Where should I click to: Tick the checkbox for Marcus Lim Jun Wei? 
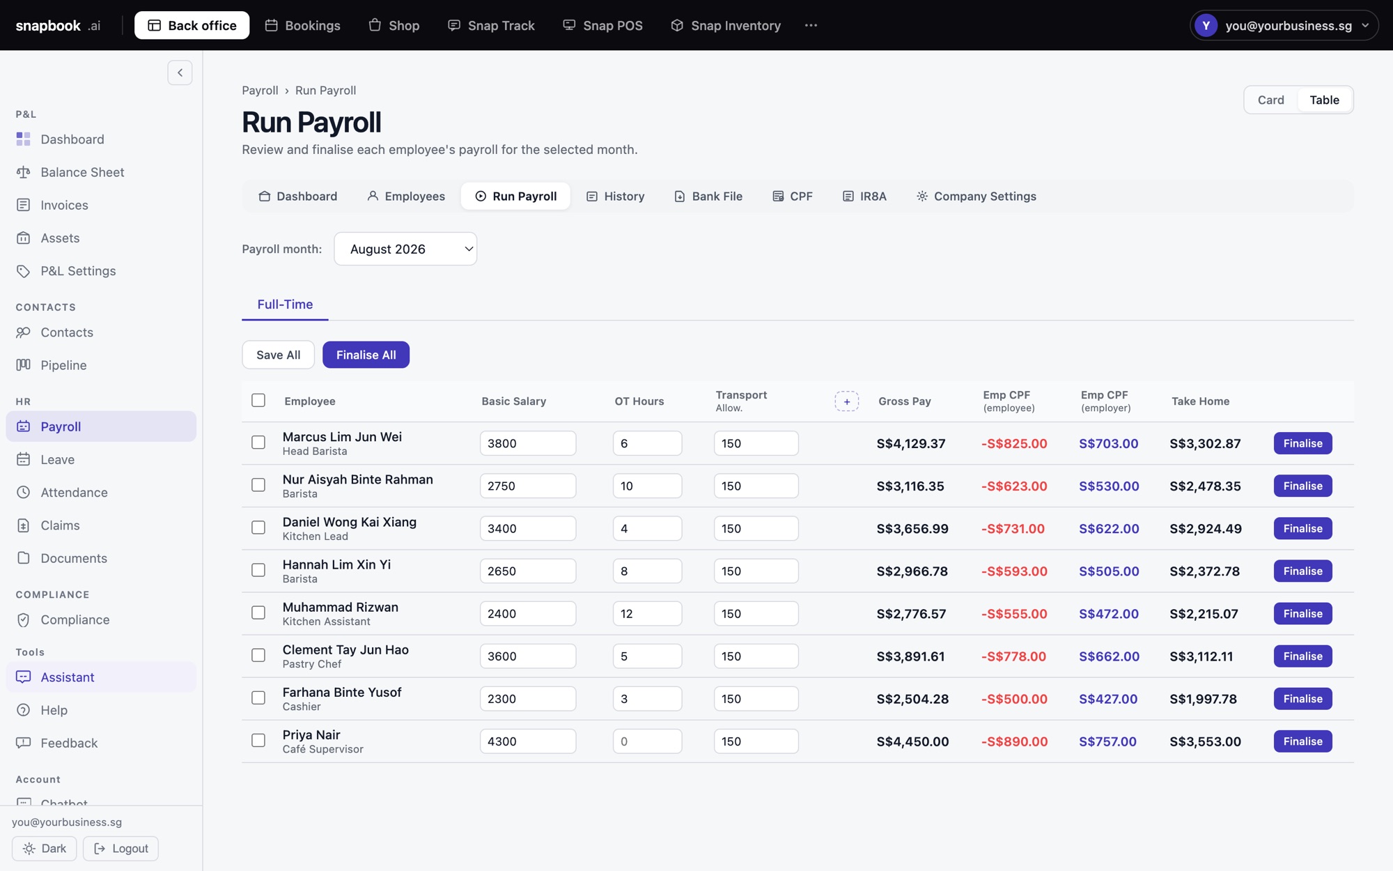258,442
